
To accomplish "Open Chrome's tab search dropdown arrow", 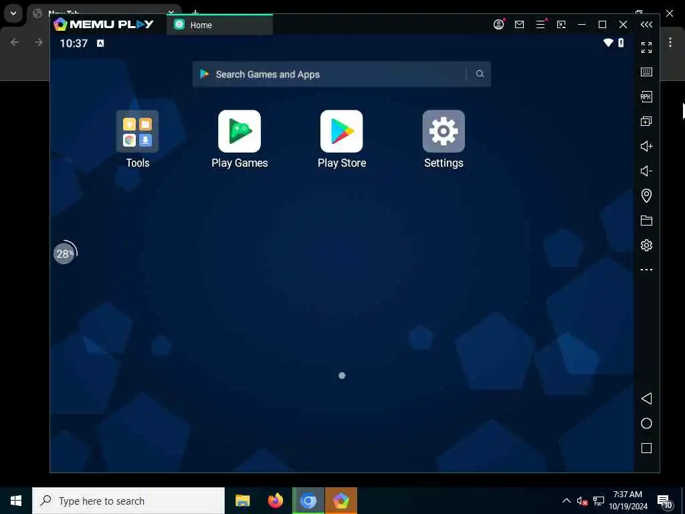I will tap(13, 13).
